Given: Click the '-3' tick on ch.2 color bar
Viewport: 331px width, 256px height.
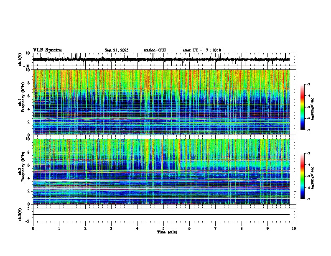Looking at the screenshot, I should (308, 154).
